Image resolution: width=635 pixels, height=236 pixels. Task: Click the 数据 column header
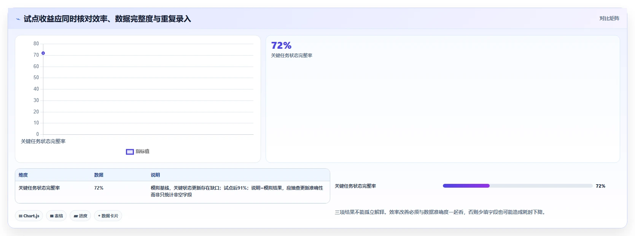99,175
